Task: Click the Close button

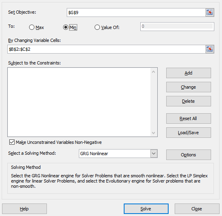Action: point(197,209)
